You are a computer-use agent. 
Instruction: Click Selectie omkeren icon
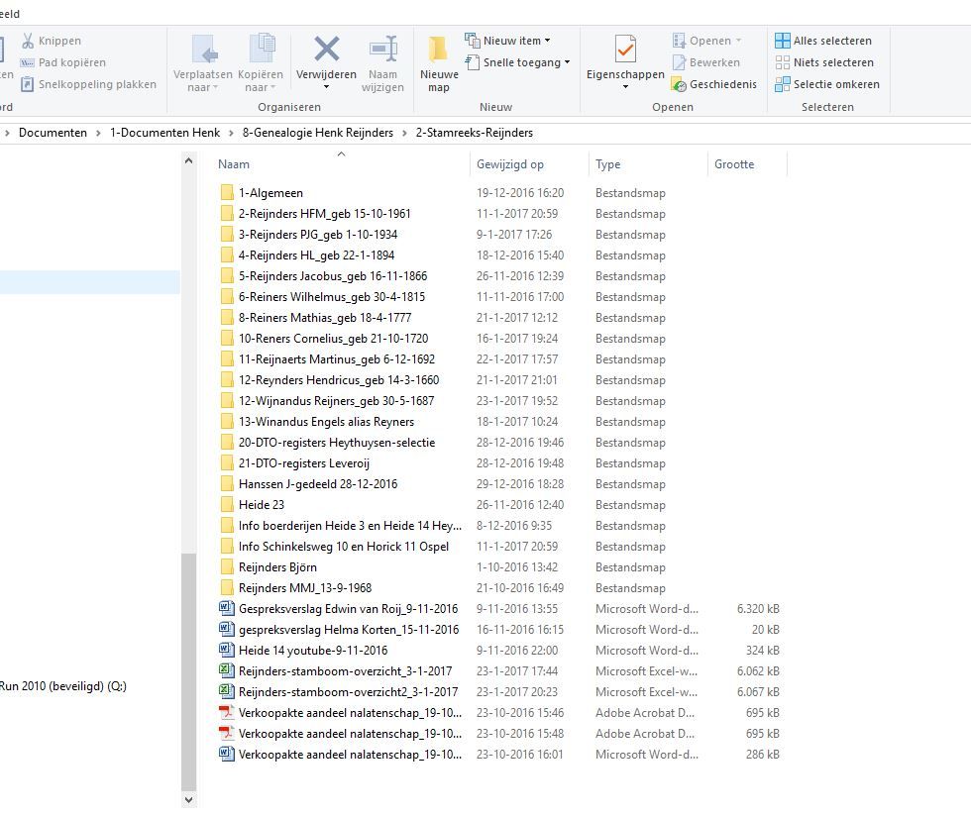783,84
